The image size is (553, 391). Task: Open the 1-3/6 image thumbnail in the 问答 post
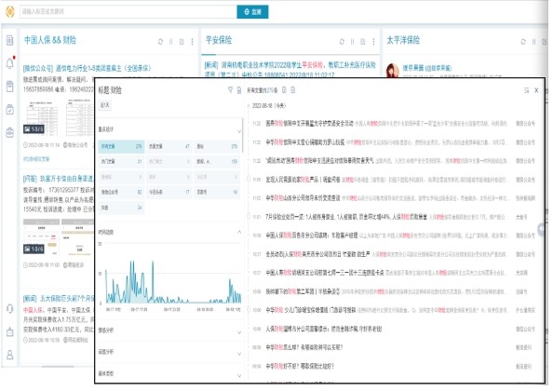point(41,236)
